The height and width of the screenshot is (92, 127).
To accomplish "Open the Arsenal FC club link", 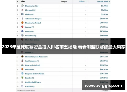I will (29, 27).
